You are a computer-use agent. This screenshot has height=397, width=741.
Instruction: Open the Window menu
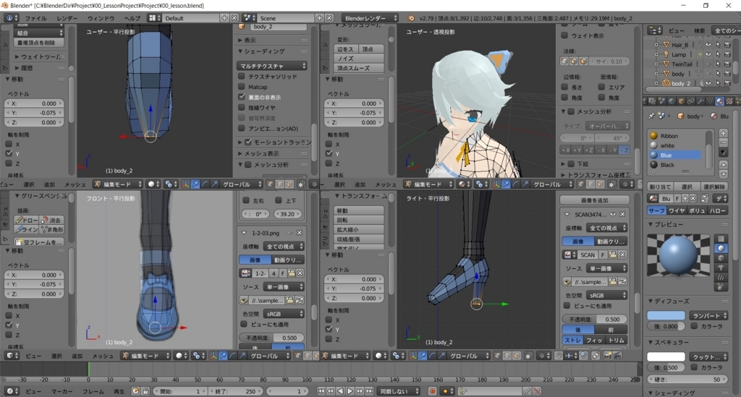pos(101,18)
